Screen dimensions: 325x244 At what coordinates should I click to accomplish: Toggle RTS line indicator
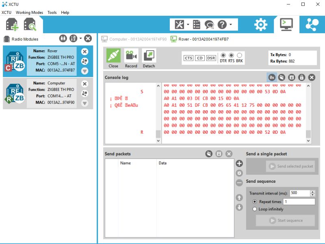[x=231, y=56]
